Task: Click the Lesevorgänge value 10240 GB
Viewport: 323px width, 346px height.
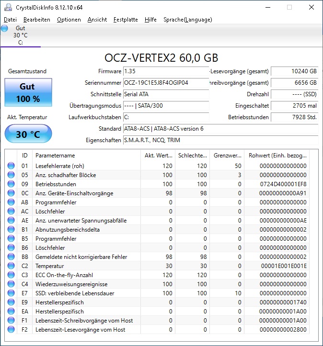Action: (295, 71)
